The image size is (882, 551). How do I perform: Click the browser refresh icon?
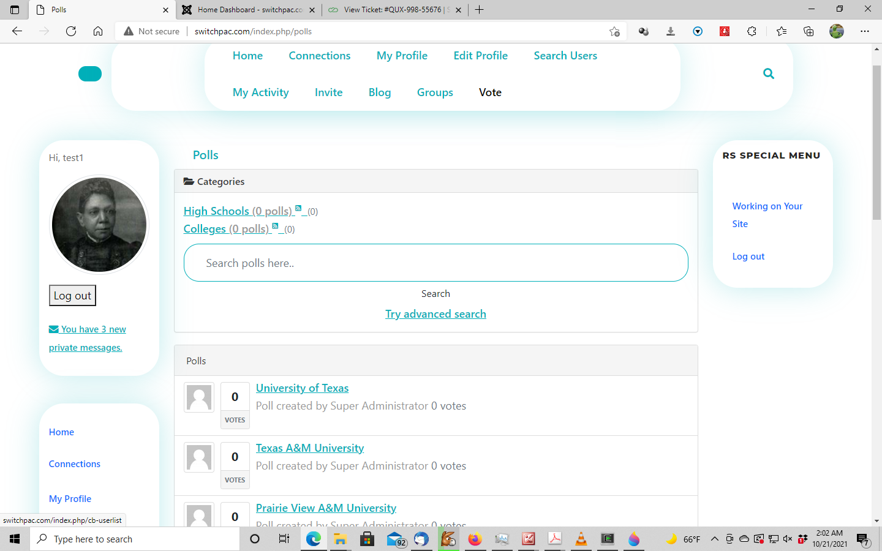[71, 31]
